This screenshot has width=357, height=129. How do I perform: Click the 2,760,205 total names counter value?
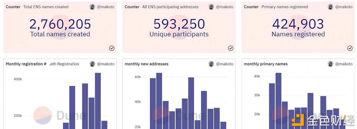tap(60, 24)
